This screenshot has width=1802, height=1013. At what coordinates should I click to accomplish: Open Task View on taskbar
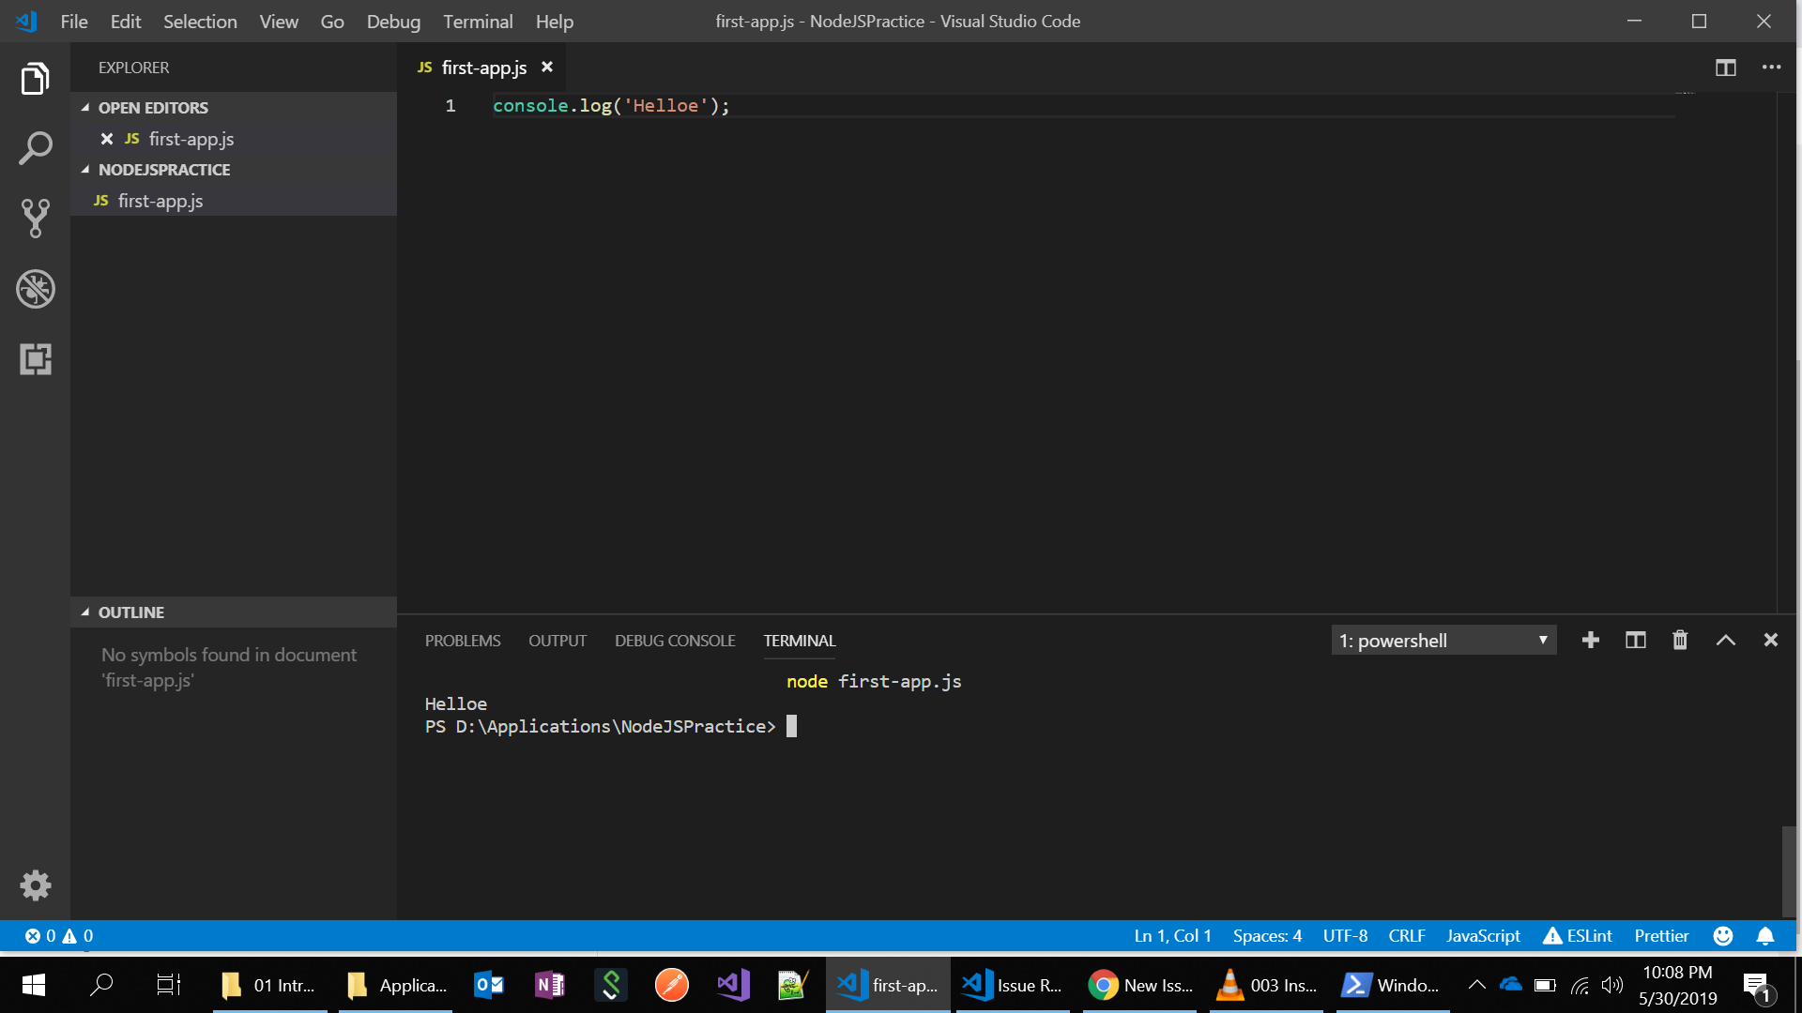click(x=168, y=985)
